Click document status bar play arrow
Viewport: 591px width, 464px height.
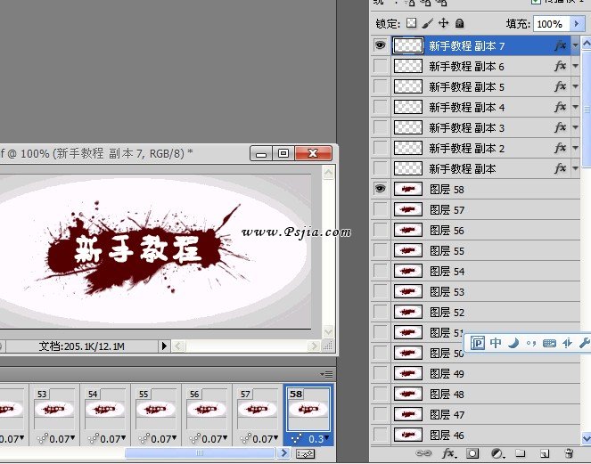click(164, 346)
